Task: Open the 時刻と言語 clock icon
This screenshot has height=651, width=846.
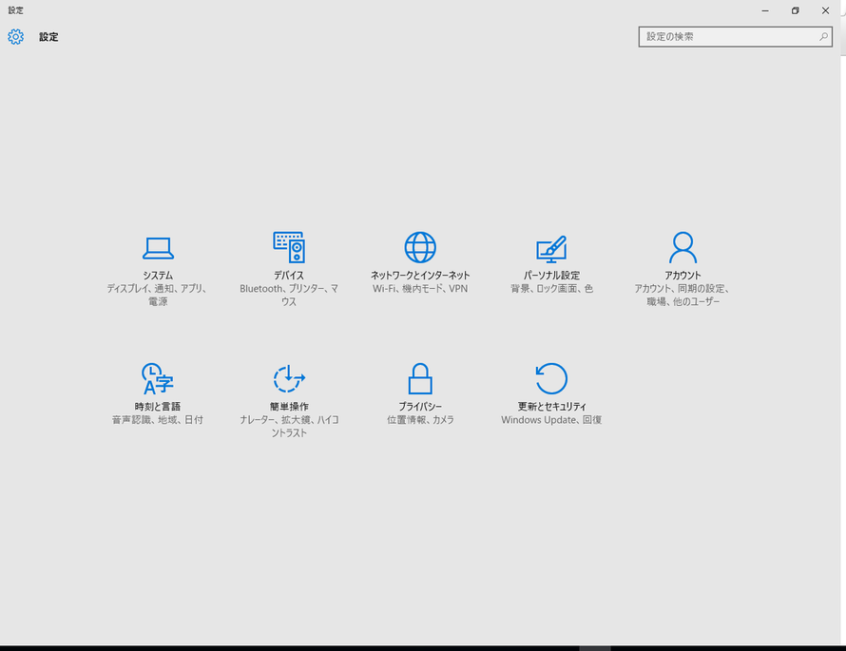Action: pyautogui.click(x=158, y=378)
